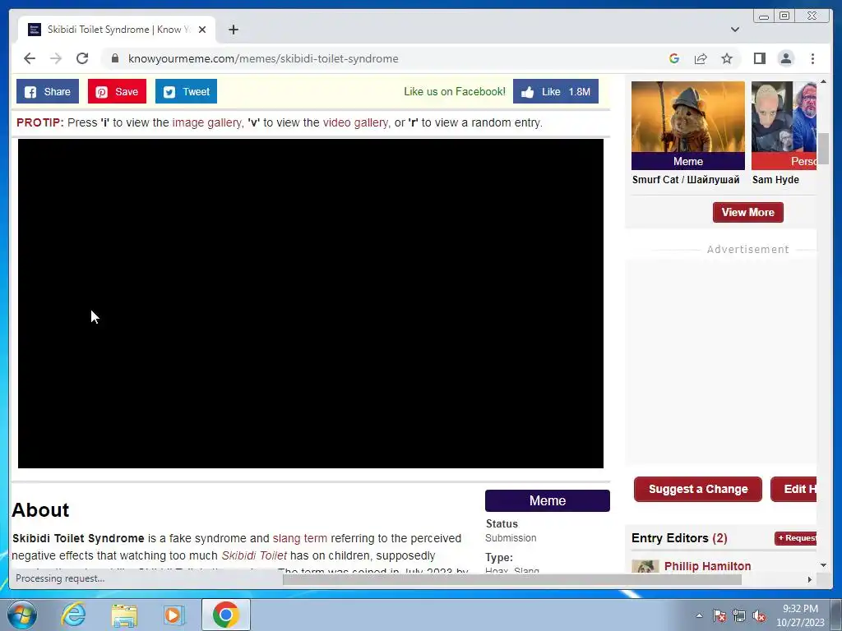The image size is (842, 631).
Task: Share the entry on Facebook
Action: pos(48,92)
